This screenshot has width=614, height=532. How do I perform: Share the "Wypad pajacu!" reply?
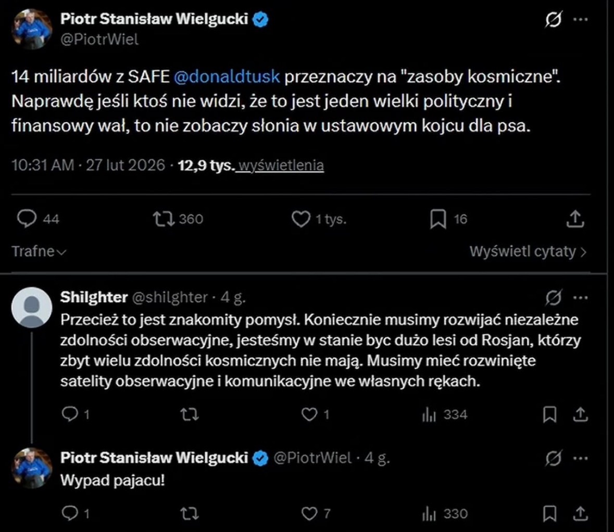(580, 514)
